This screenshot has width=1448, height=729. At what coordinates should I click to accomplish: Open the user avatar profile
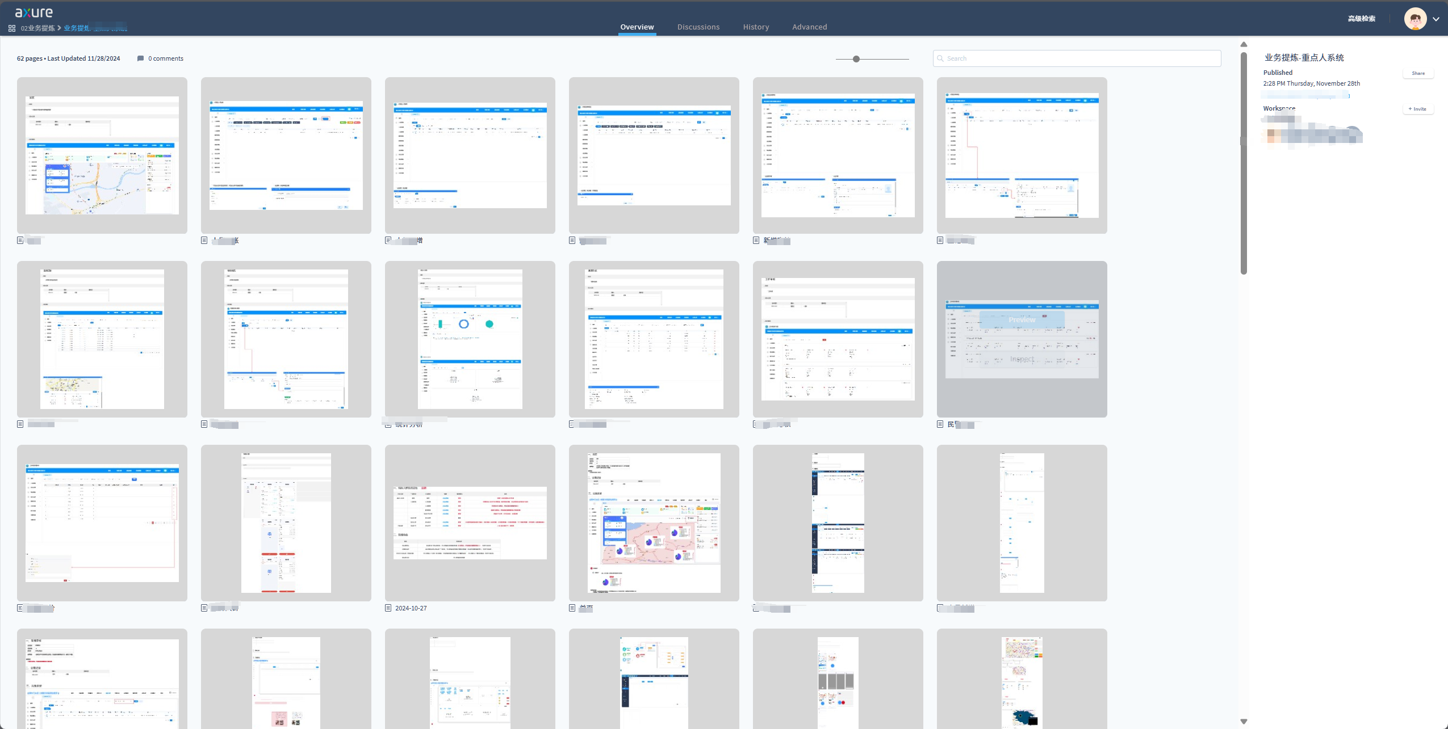(1415, 19)
